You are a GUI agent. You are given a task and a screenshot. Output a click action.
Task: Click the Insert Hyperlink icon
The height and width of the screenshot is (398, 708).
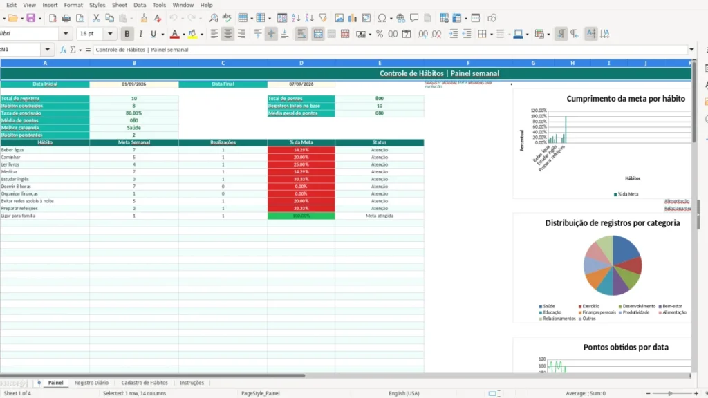click(x=400, y=18)
